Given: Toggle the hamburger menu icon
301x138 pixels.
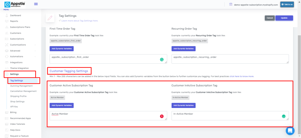Looking at the screenshot, I should (x=36, y=4).
